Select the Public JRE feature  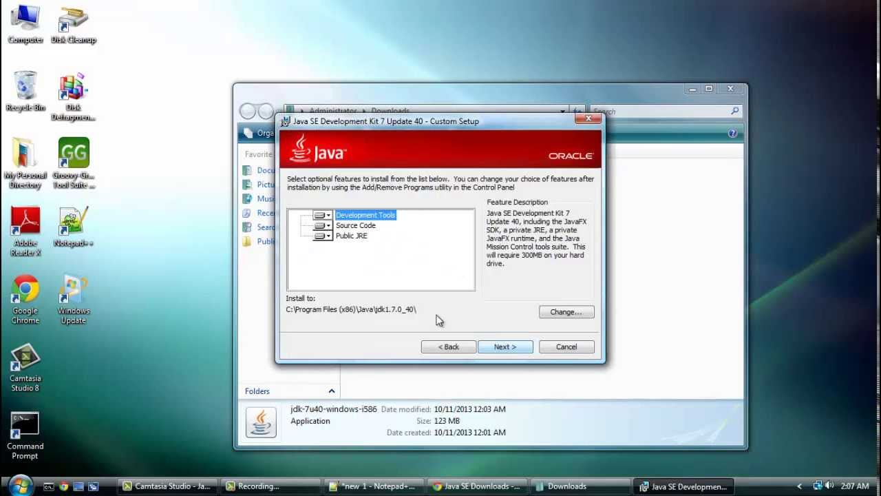(352, 236)
